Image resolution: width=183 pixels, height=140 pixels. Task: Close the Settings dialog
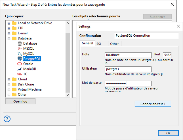coord(178,26)
